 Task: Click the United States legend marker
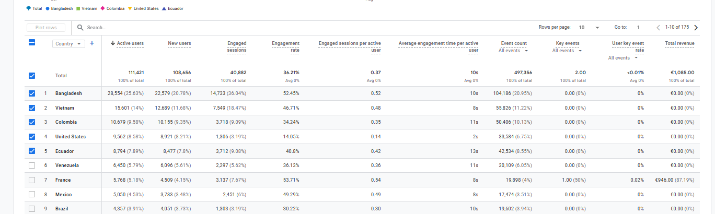pyautogui.click(x=130, y=8)
